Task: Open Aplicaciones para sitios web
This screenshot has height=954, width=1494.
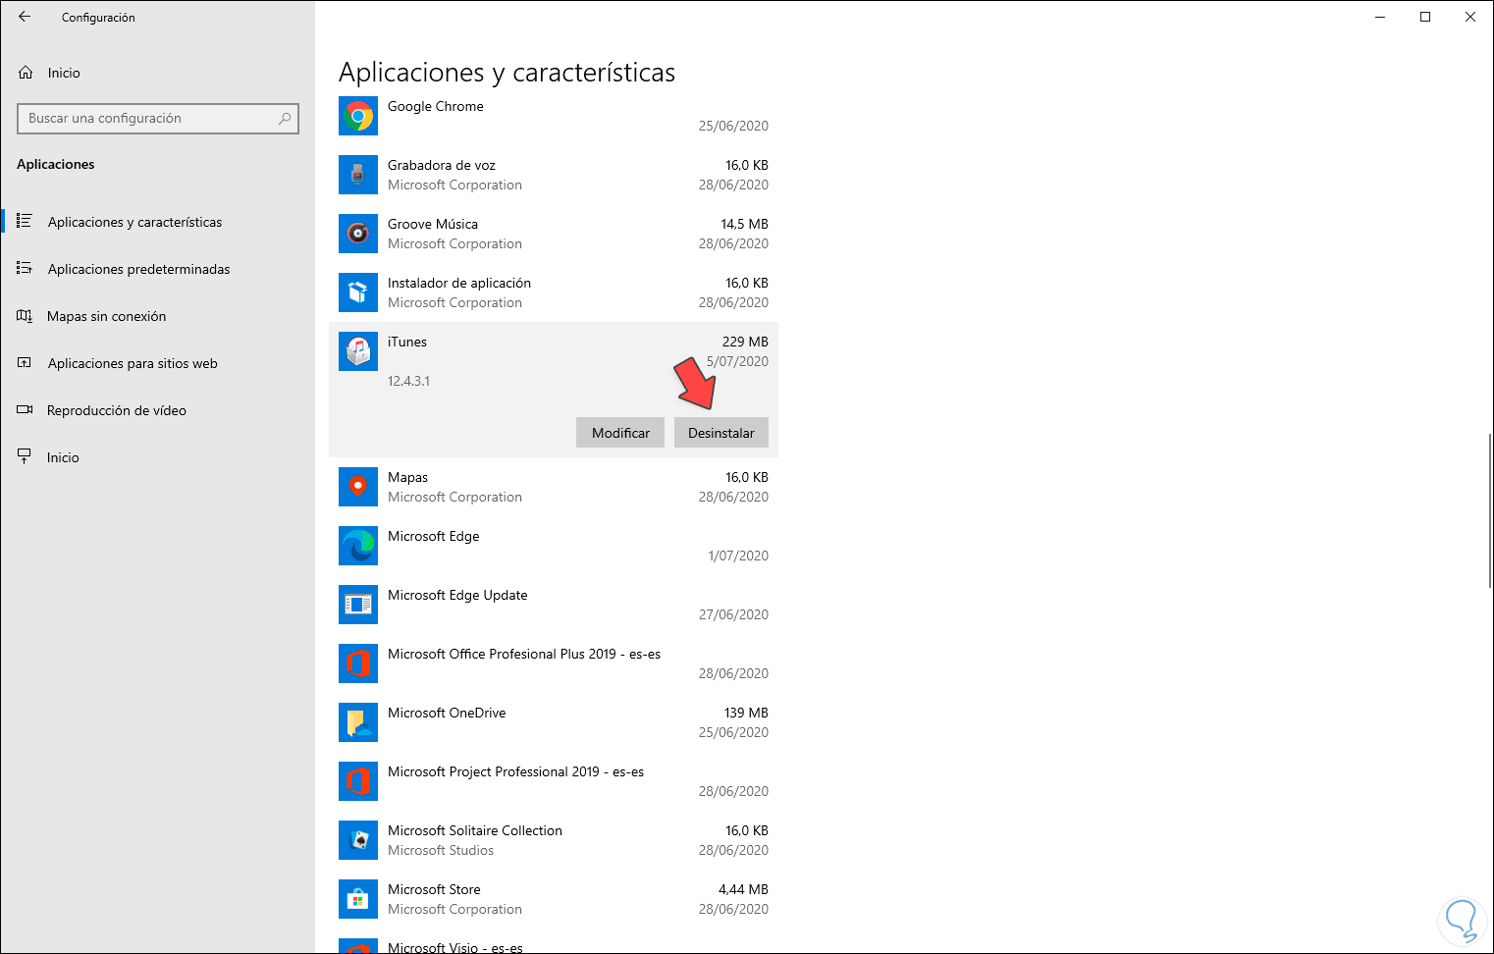Action: pyautogui.click(x=133, y=363)
